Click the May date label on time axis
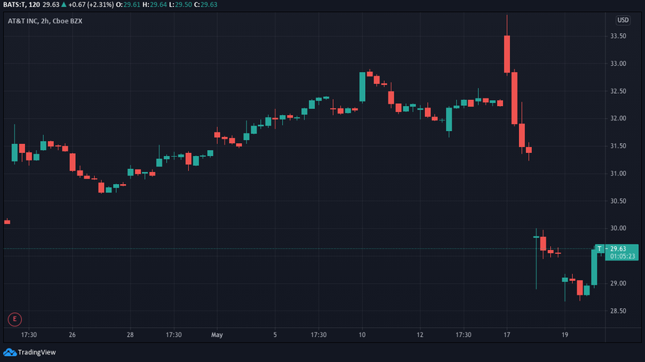The width and height of the screenshot is (645, 362). (217, 335)
